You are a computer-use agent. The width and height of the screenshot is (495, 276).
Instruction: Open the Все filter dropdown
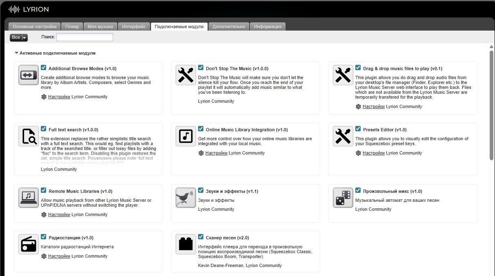coord(19,38)
